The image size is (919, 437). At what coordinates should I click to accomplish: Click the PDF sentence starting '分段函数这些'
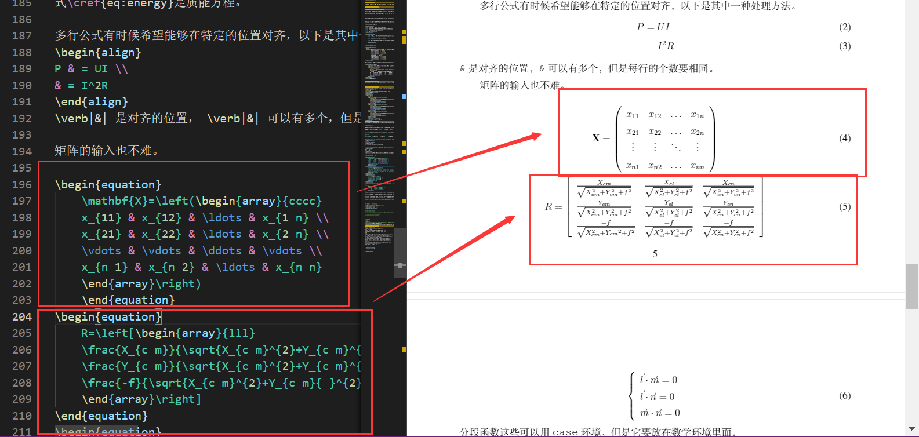(x=599, y=432)
